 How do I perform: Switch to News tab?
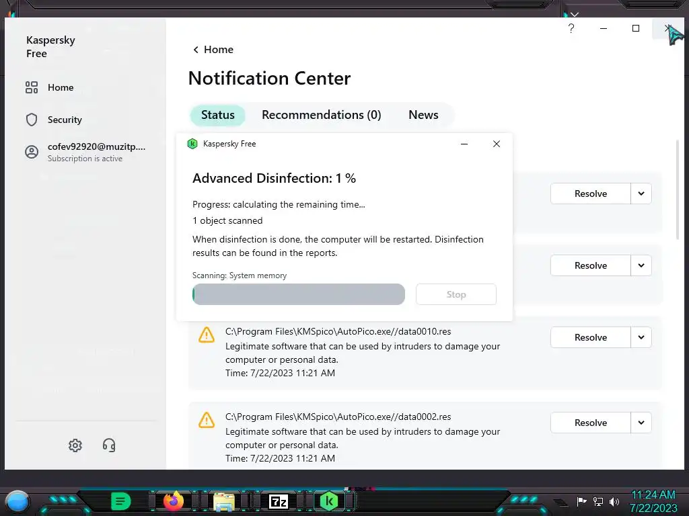coord(423,115)
